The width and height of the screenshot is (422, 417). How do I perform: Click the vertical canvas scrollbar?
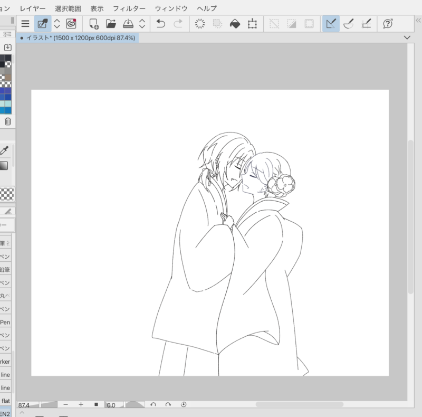point(410,217)
